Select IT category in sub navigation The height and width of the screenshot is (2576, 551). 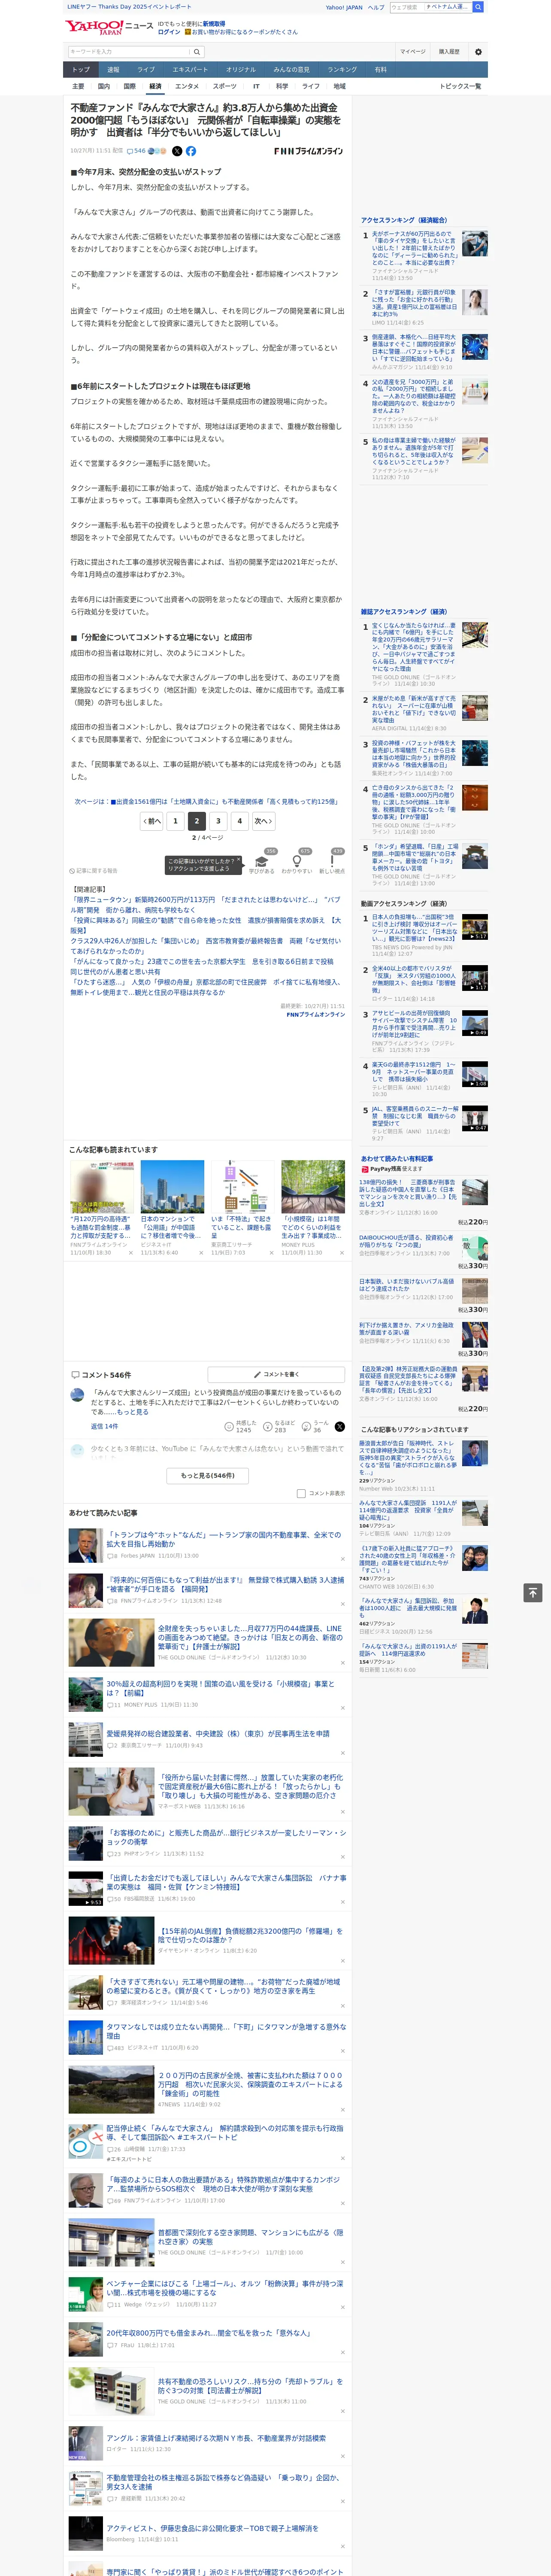[256, 86]
